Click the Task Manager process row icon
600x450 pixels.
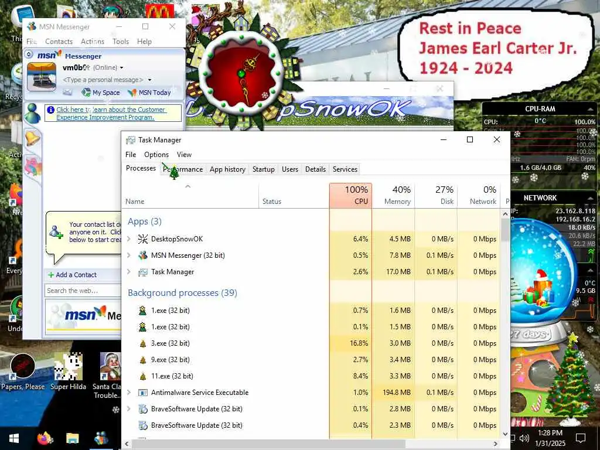143,272
